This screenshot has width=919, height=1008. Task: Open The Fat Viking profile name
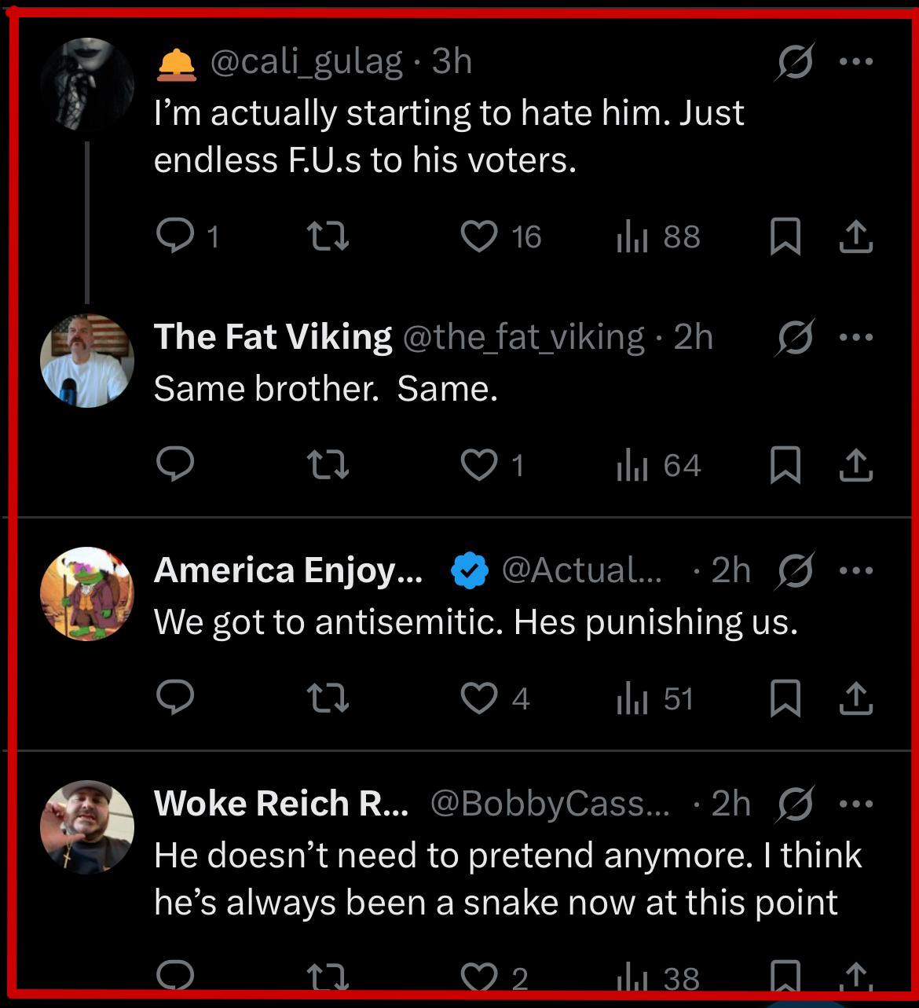click(x=273, y=337)
